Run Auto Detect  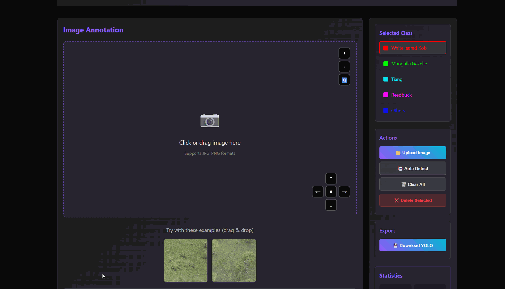(412, 169)
